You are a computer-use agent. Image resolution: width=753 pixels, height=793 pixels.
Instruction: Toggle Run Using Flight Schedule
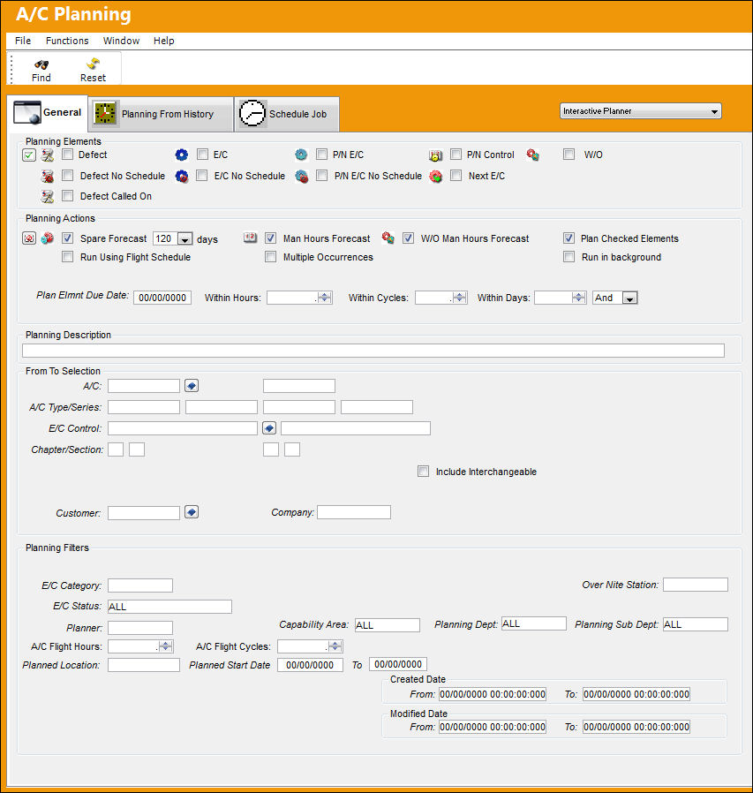click(67, 256)
